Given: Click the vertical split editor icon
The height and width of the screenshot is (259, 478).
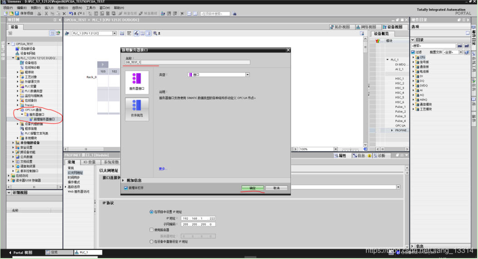Looking at the screenshot, I should coord(195,14).
